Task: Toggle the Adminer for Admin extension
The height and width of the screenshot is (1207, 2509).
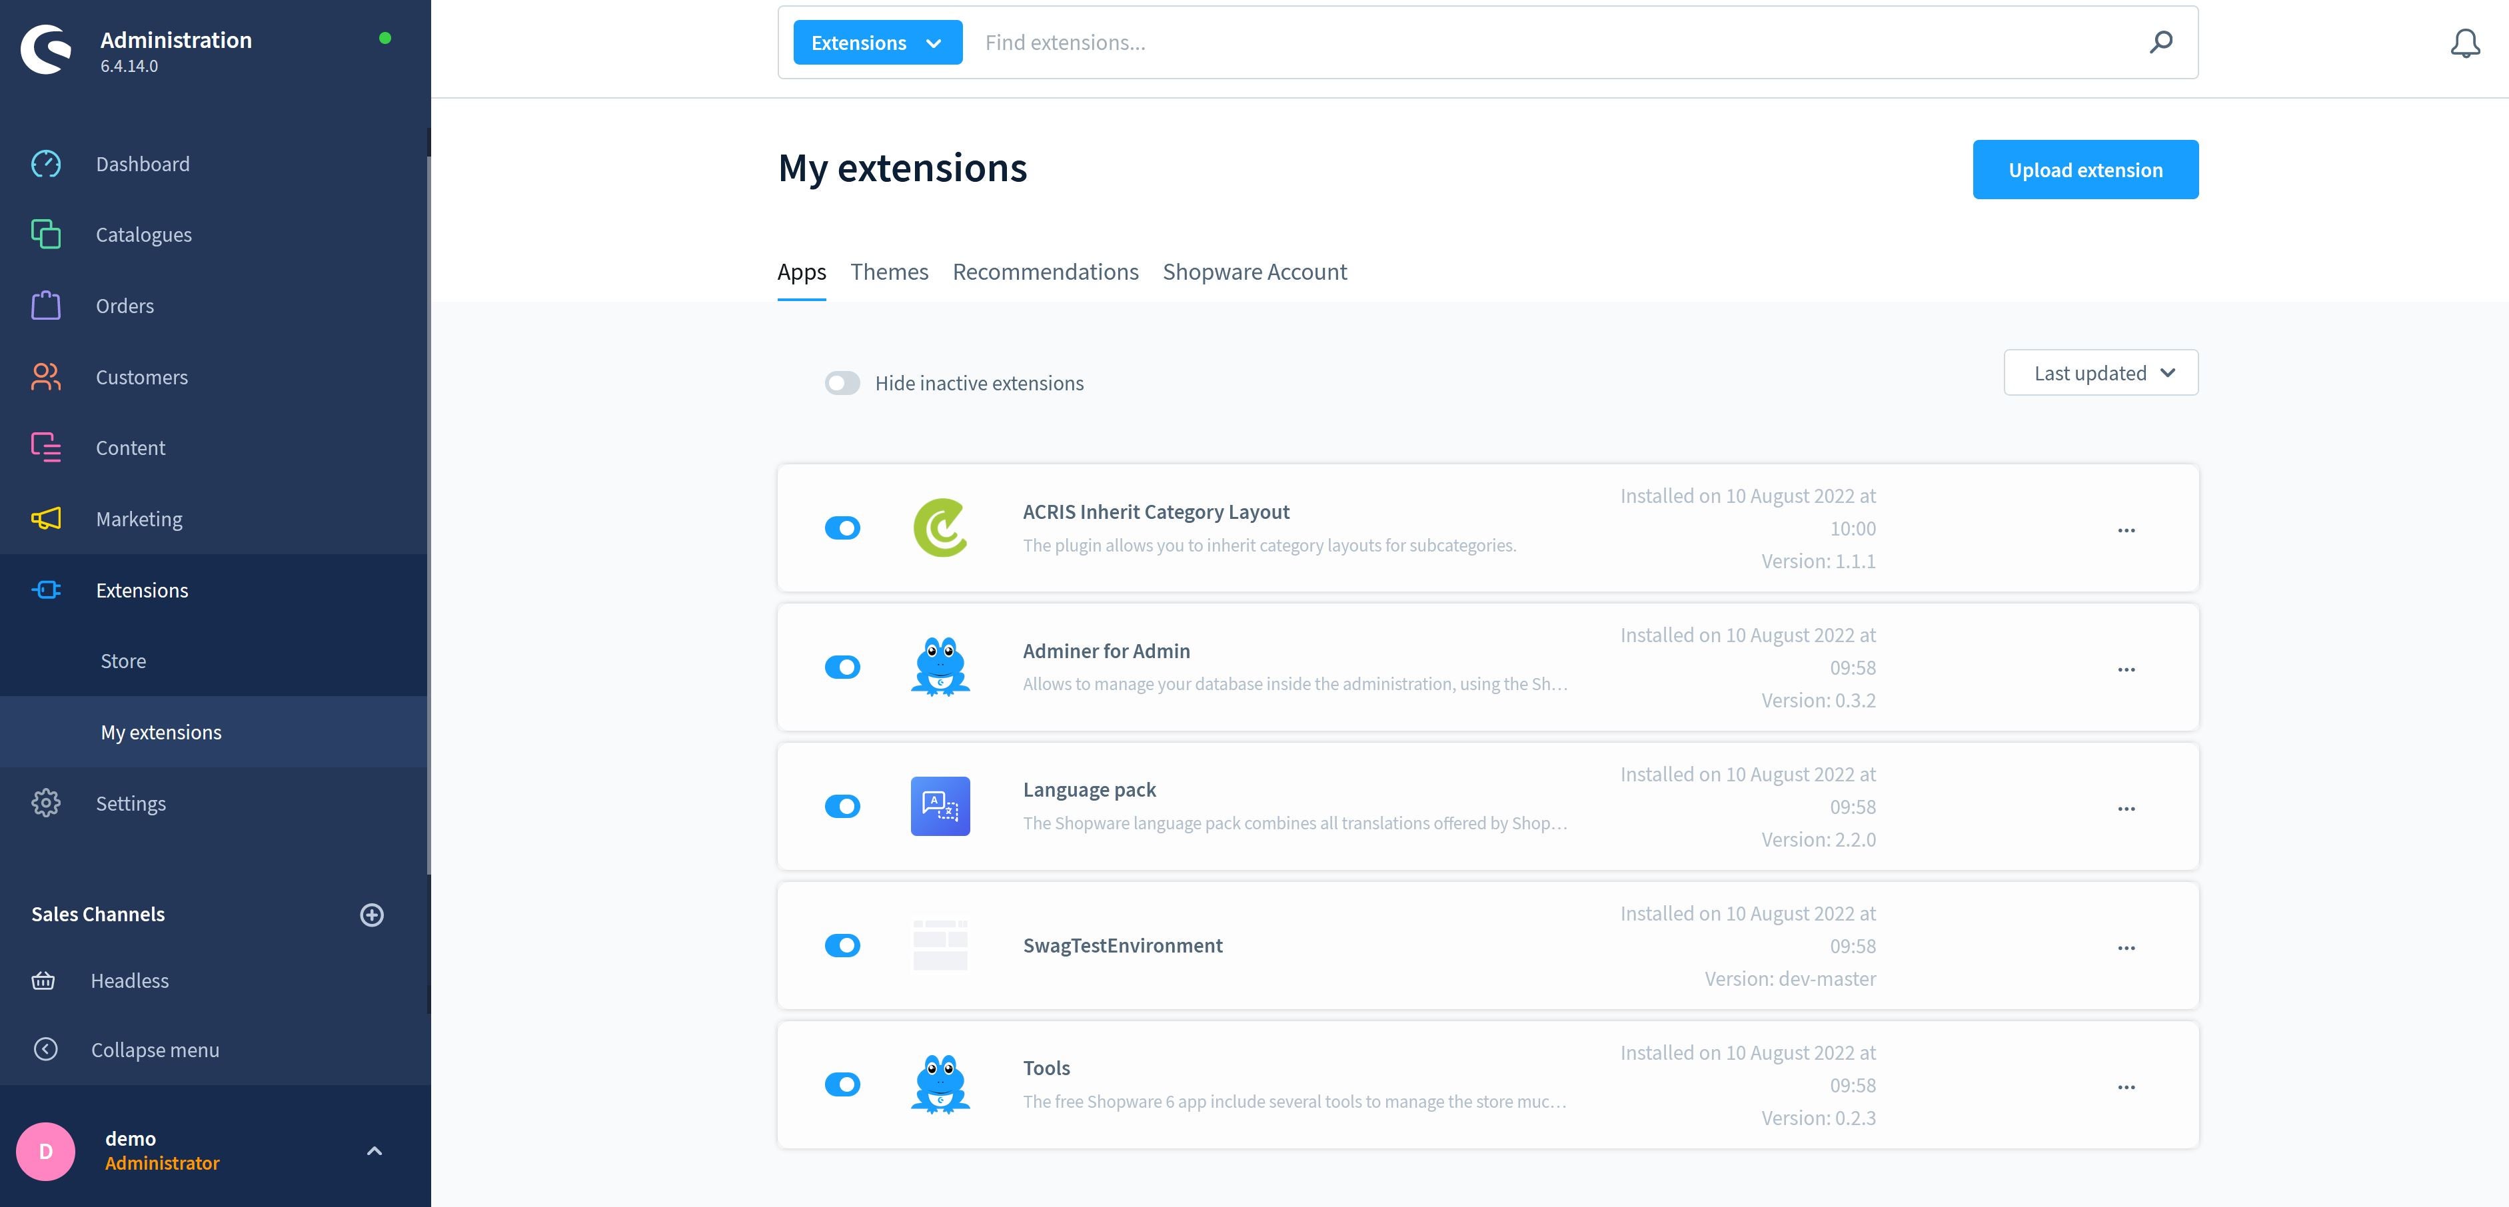Action: pos(842,667)
